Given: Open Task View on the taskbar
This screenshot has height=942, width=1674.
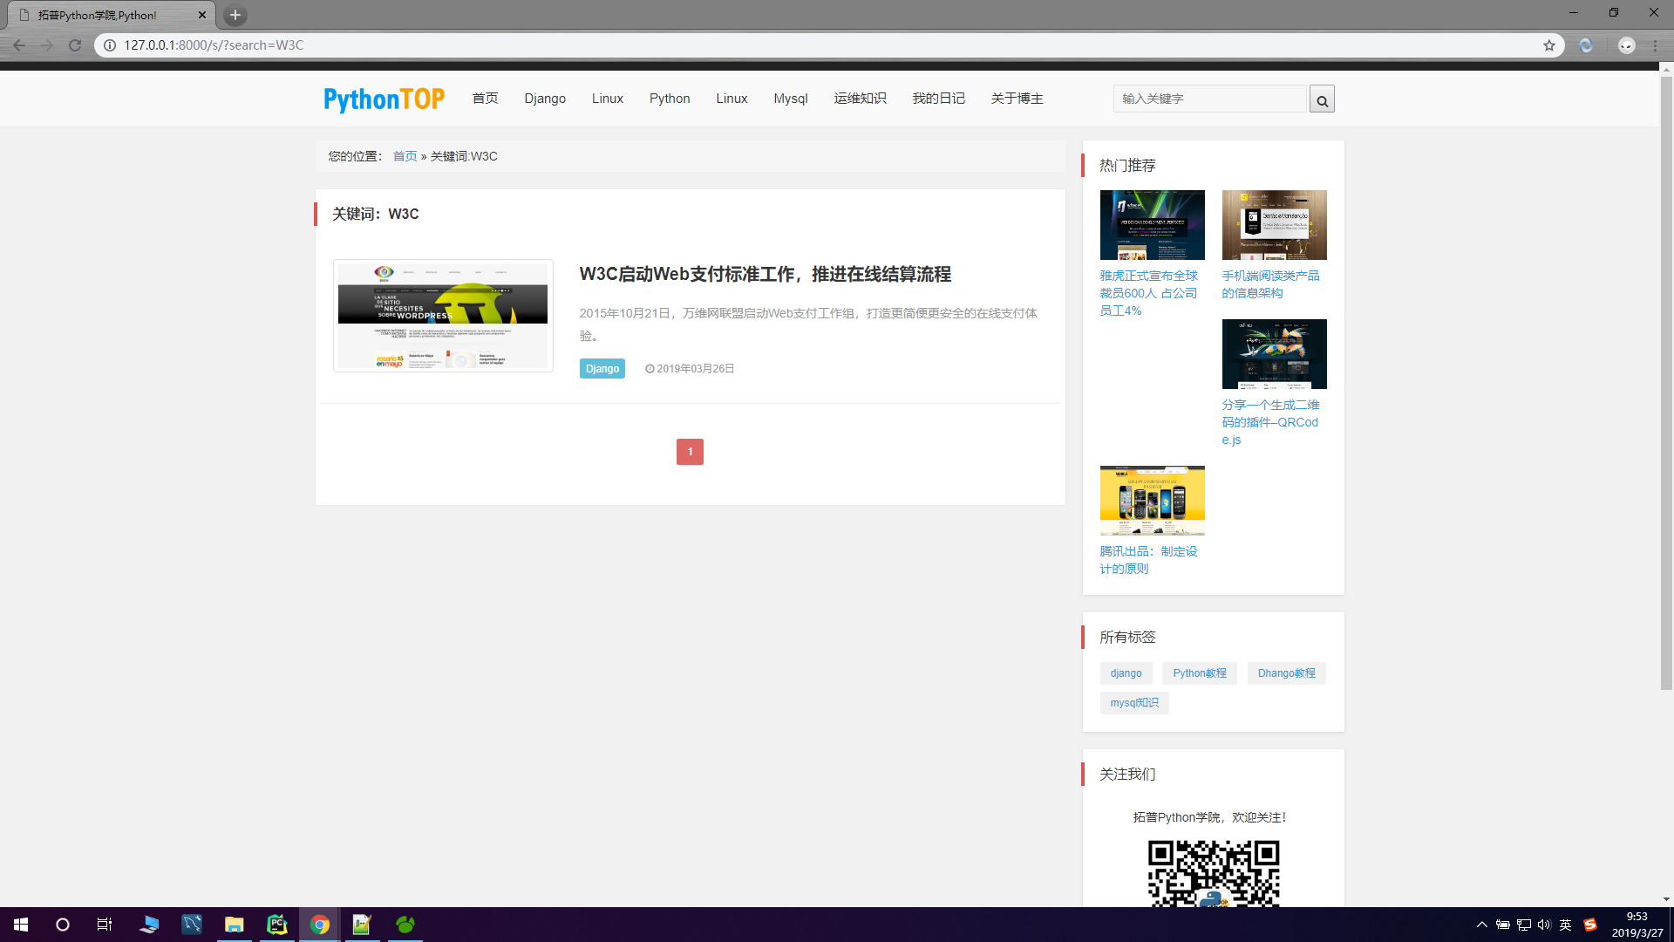Looking at the screenshot, I should pos(105,925).
